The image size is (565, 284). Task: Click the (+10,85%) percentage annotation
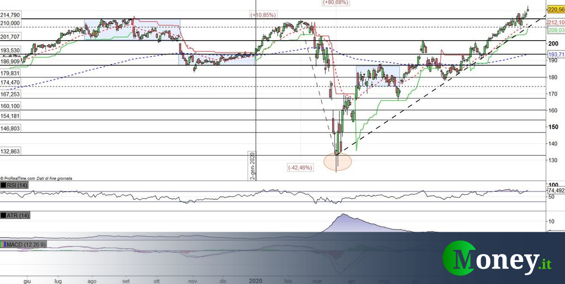point(263,15)
